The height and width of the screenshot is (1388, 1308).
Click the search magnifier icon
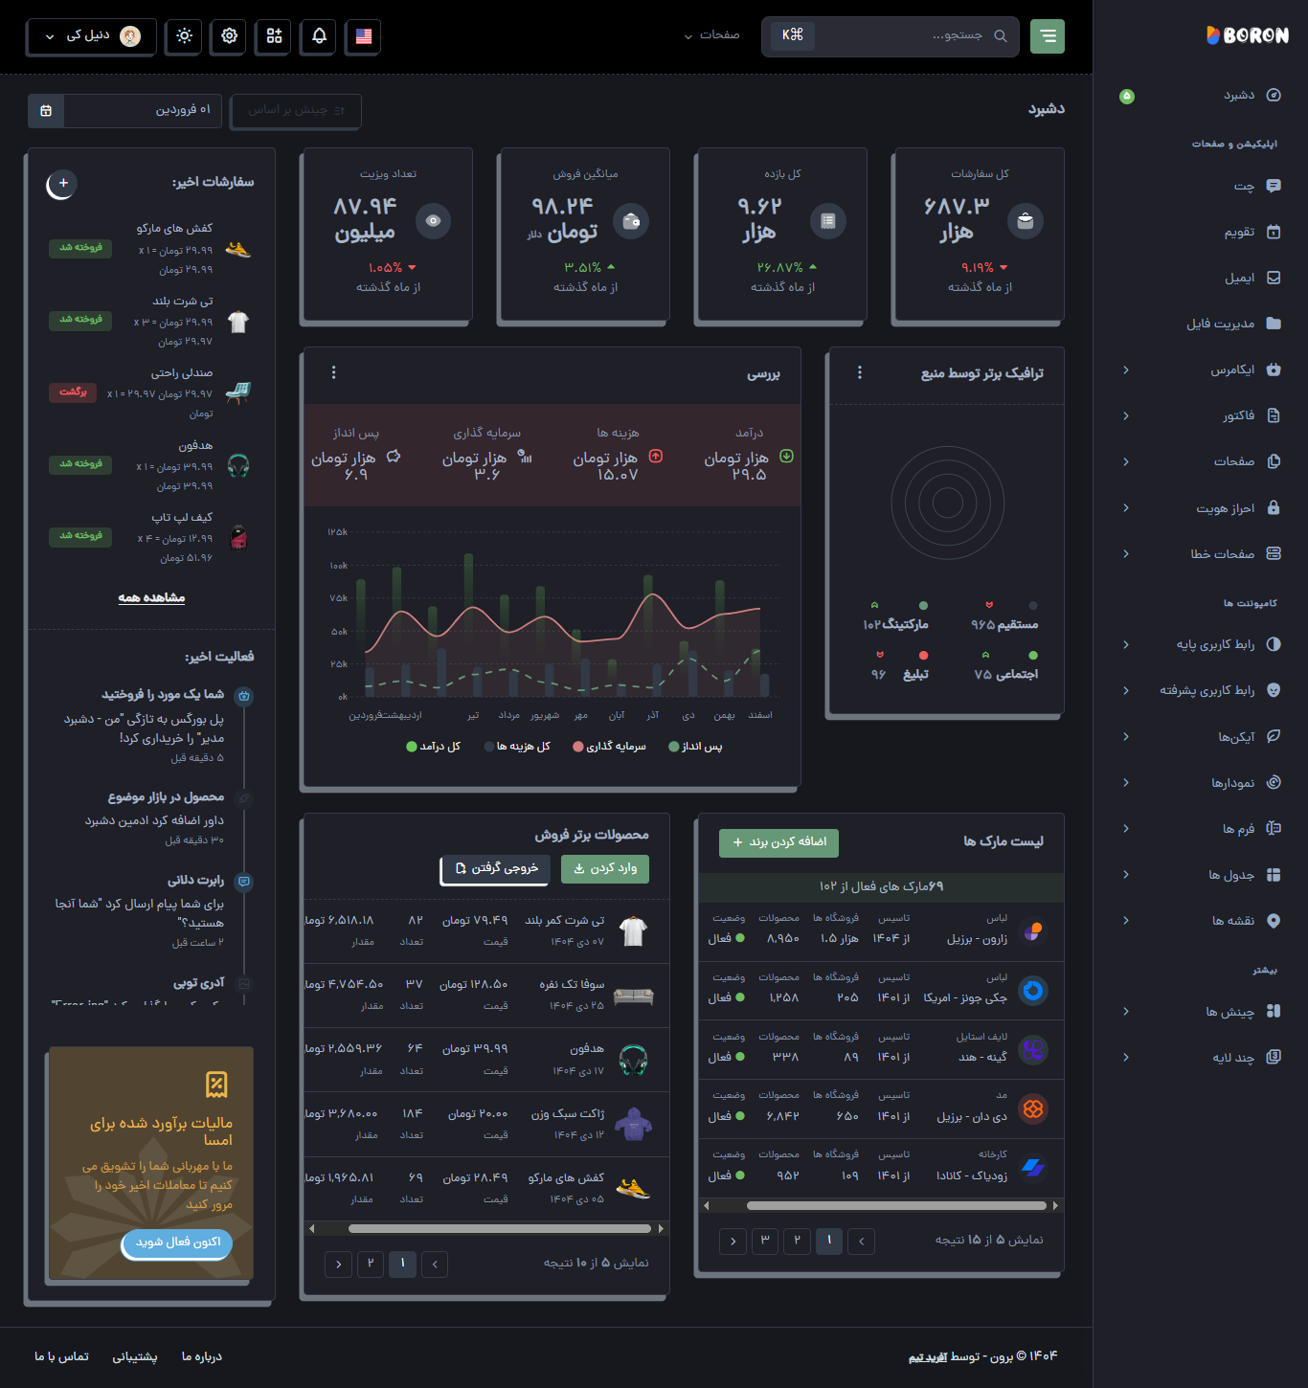pos(1001,36)
